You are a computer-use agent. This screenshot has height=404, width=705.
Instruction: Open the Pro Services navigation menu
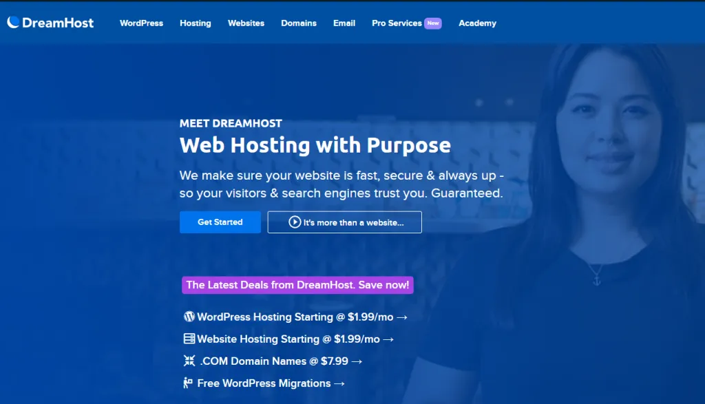pyautogui.click(x=397, y=23)
